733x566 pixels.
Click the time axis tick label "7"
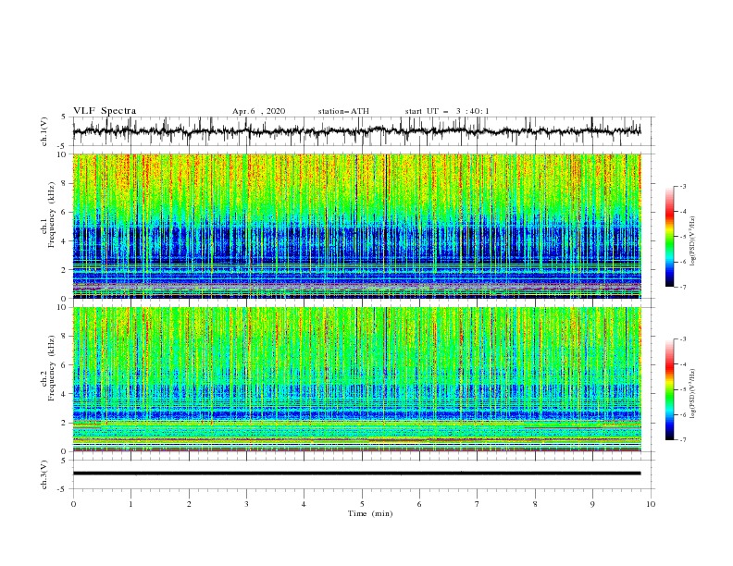[478, 504]
